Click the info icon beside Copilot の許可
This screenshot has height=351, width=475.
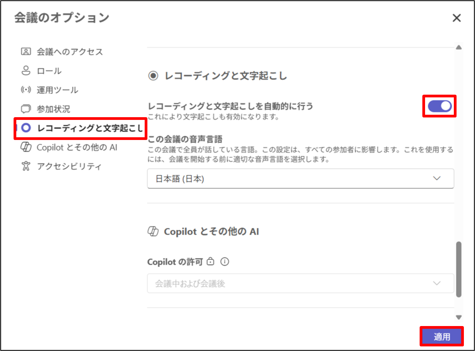point(224,262)
